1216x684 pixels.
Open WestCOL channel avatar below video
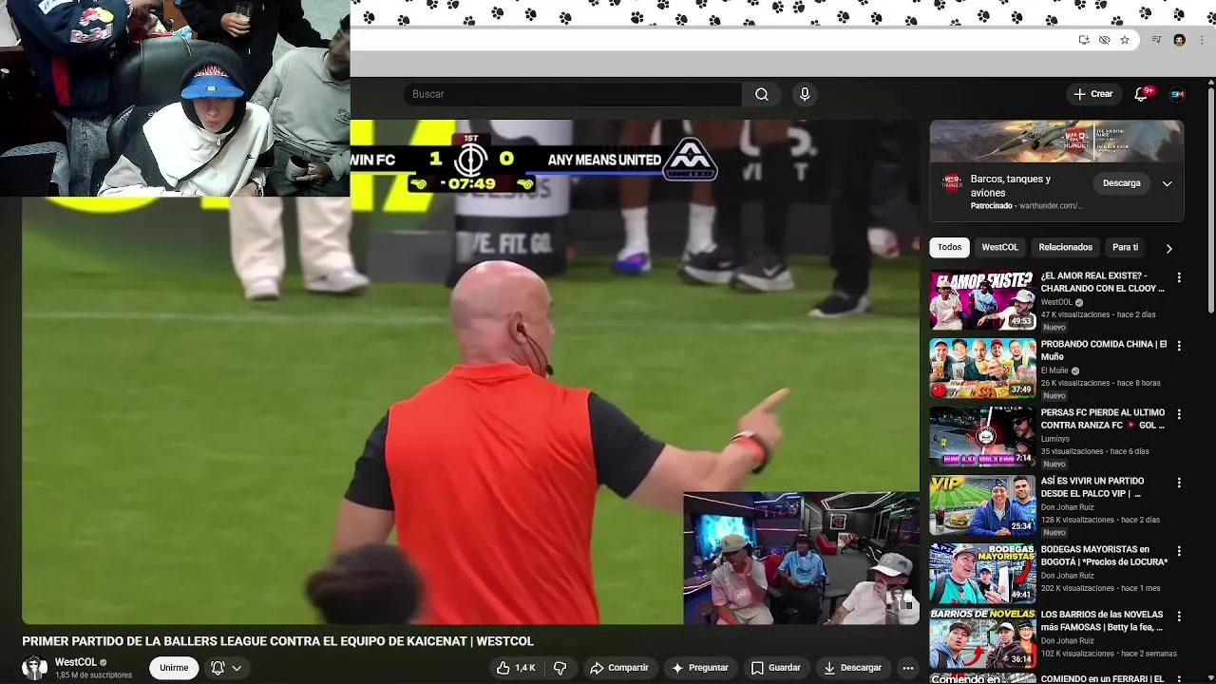[35, 668]
